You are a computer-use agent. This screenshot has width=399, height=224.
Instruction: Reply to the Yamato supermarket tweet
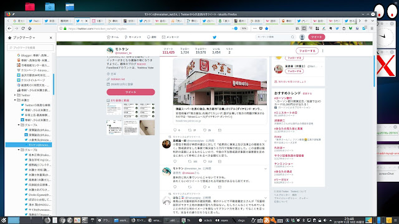(175, 130)
